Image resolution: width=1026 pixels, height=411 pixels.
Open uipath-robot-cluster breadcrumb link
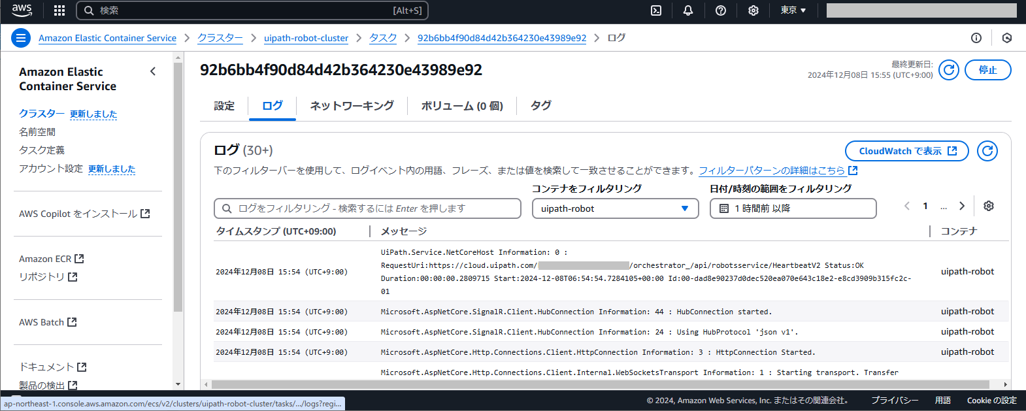pyautogui.click(x=306, y=38)
